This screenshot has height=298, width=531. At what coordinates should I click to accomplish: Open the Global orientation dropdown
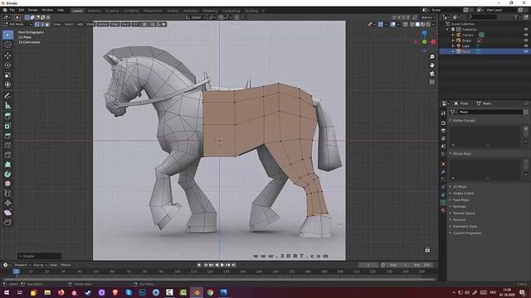pyautogui.click(x=196, y=17)
